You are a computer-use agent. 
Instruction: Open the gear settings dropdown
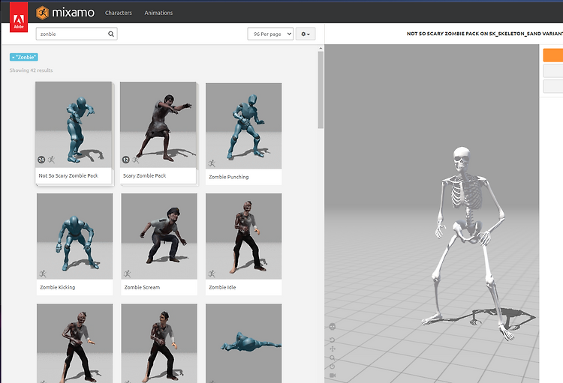click(x=306, y=34)
